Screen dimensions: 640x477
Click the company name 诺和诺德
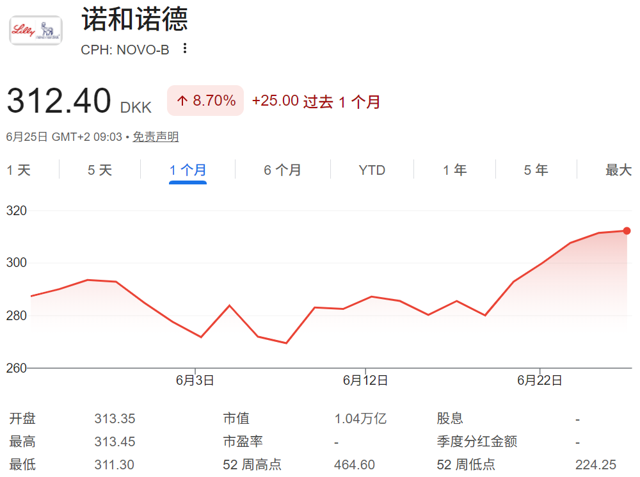134,19
